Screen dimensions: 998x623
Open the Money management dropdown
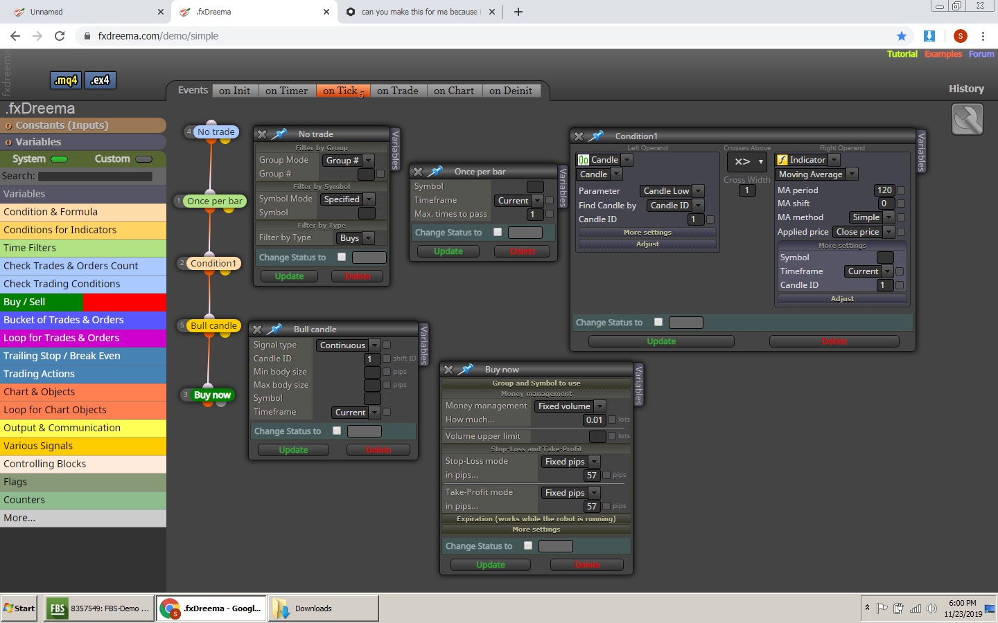pyautogui.click(x=570, y=406)
